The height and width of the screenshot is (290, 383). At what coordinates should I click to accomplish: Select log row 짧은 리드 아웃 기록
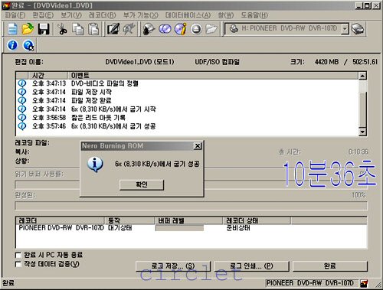pyautogui.click(x=187, y=118)
